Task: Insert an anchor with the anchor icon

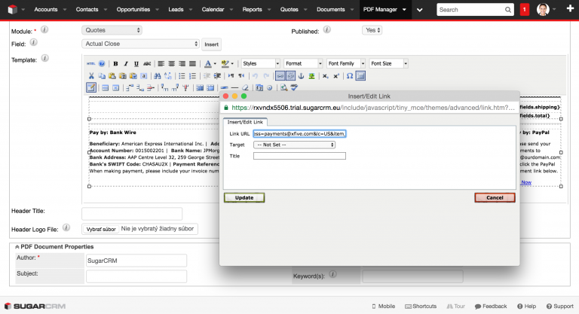Action: [302, 76]
